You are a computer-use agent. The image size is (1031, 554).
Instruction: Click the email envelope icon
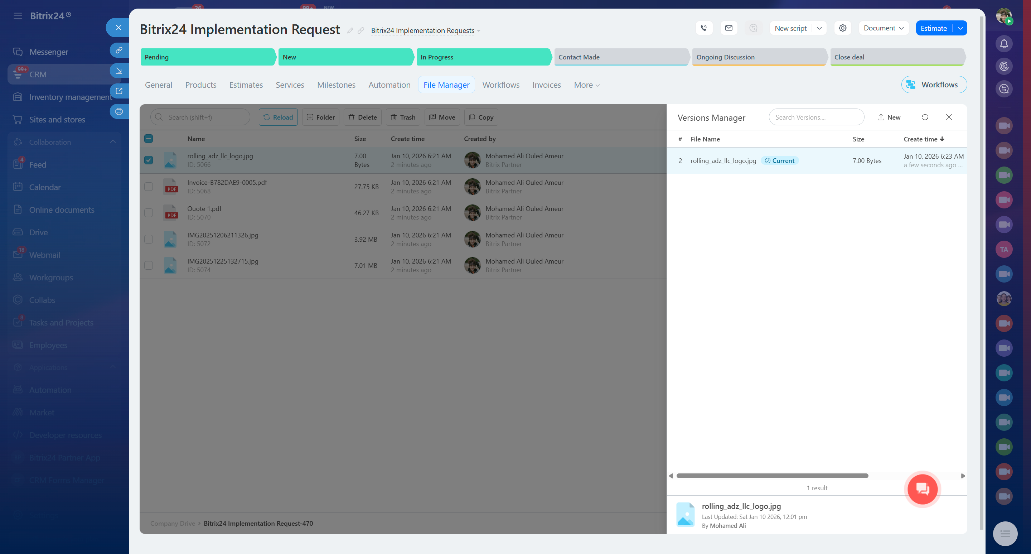(729, 28)
